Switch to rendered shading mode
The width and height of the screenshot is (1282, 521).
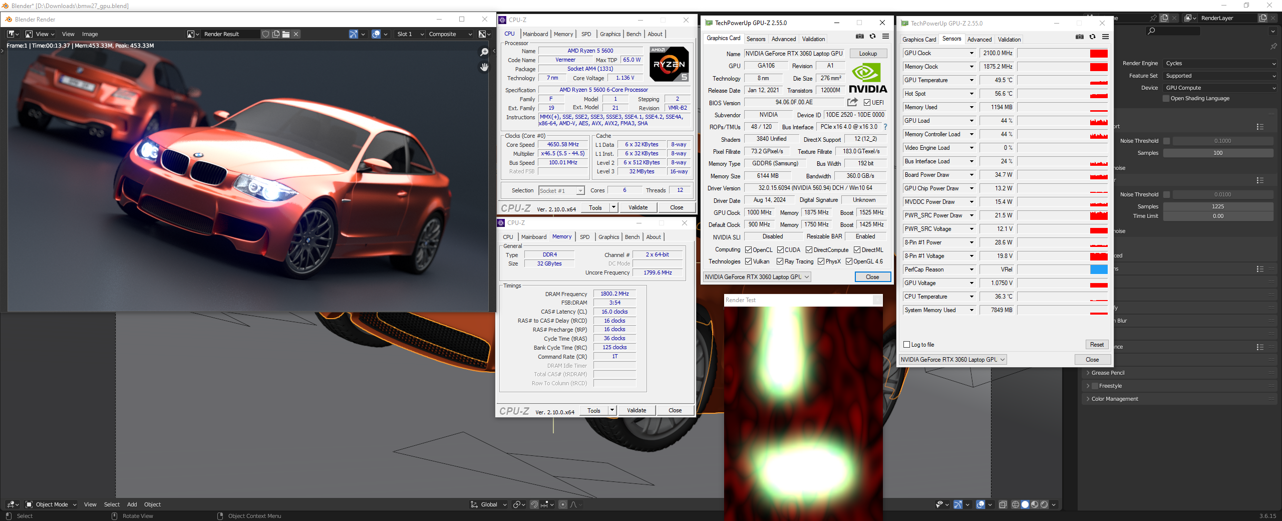(x=1044, y=504)
